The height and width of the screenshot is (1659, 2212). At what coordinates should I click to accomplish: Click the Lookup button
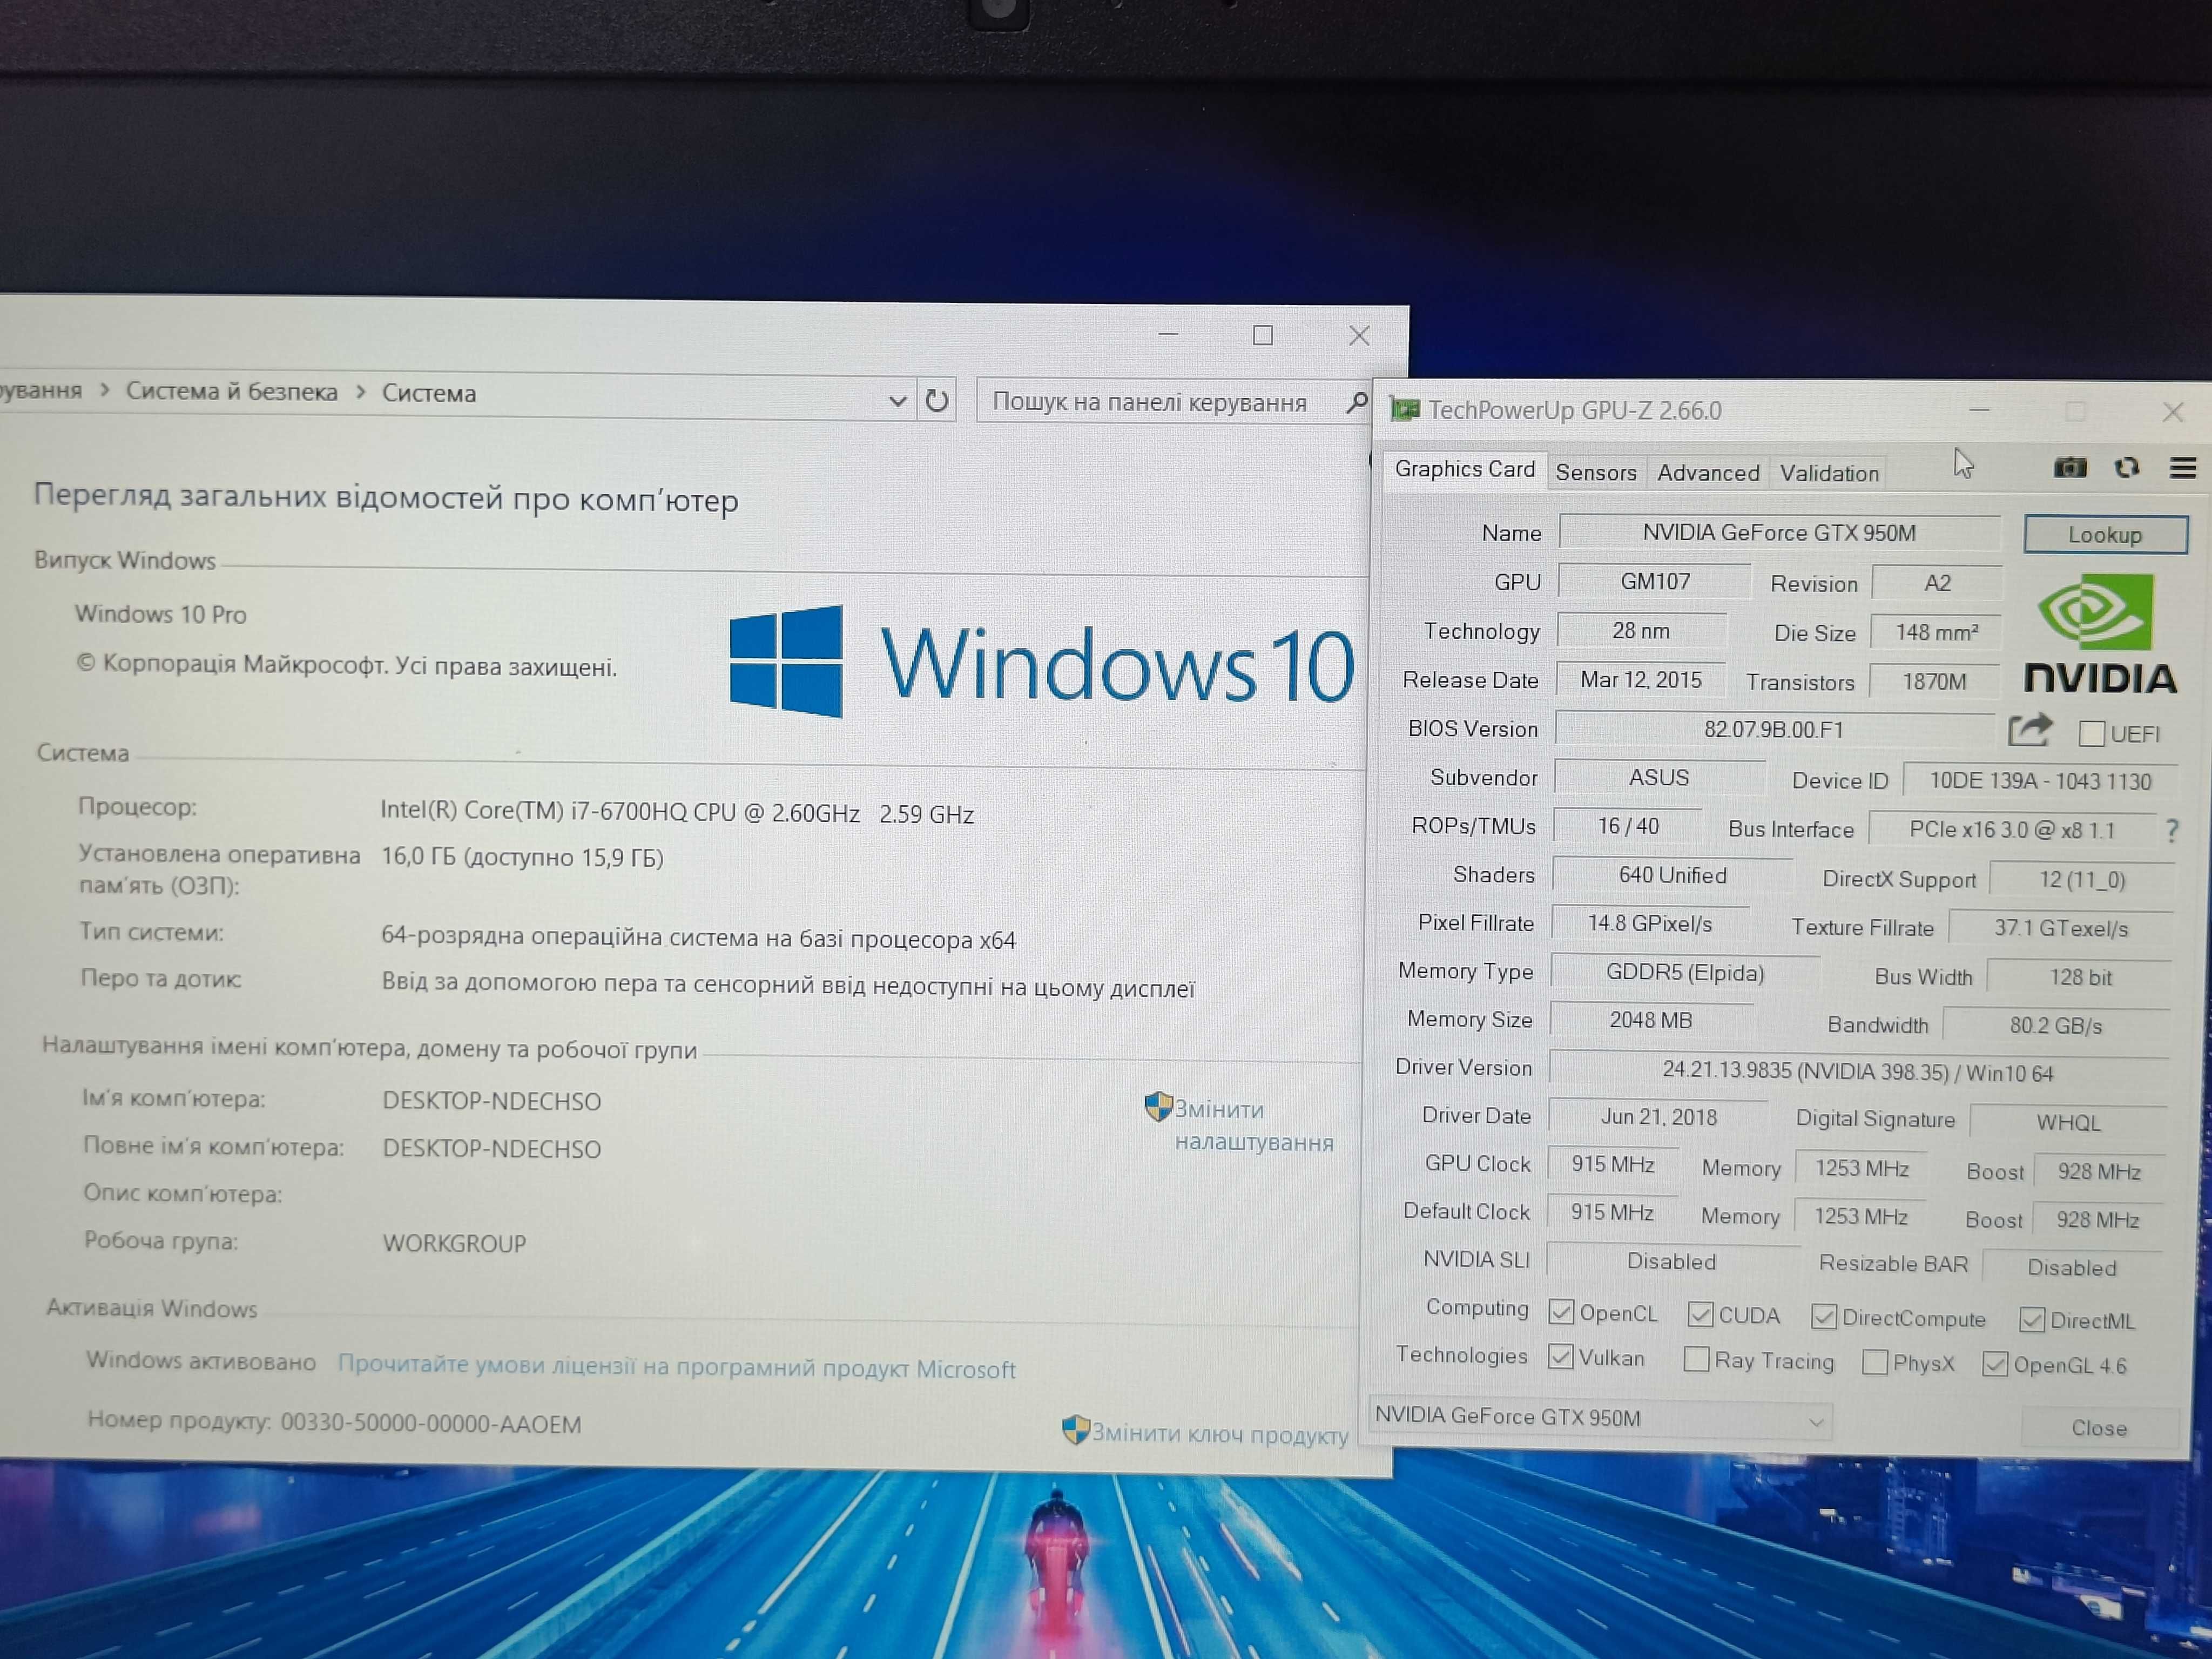coord(2105,535)
